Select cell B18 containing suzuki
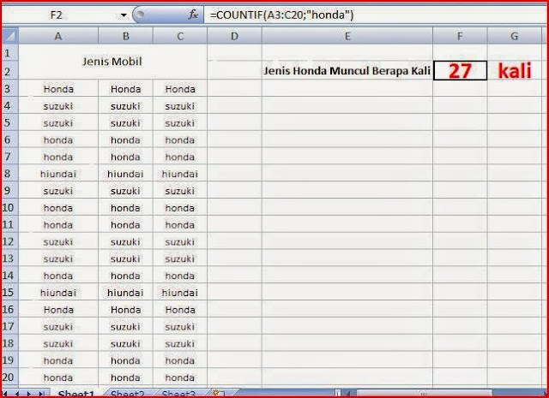 pyautogui.click(x=126, y=343)
